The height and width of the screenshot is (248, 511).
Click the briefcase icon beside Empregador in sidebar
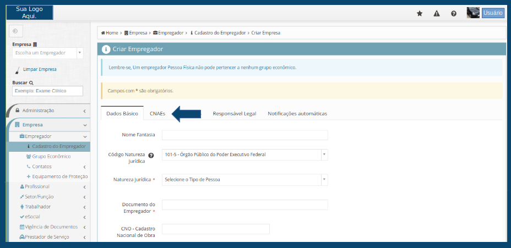[x=22, y=136]
